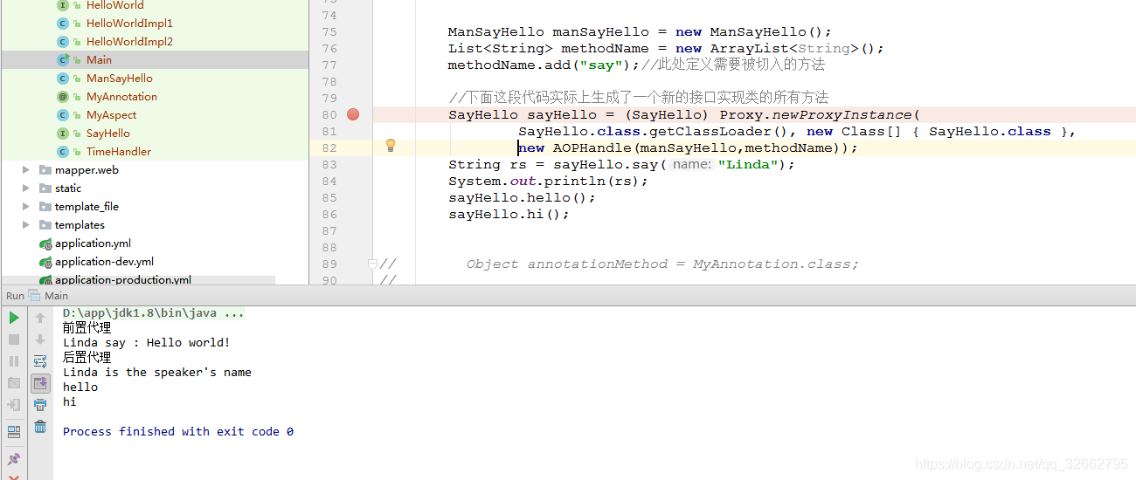The height and width of the screenshot is (480, 1136).
Task: Click the templates folder name
Action: point(80,225)
